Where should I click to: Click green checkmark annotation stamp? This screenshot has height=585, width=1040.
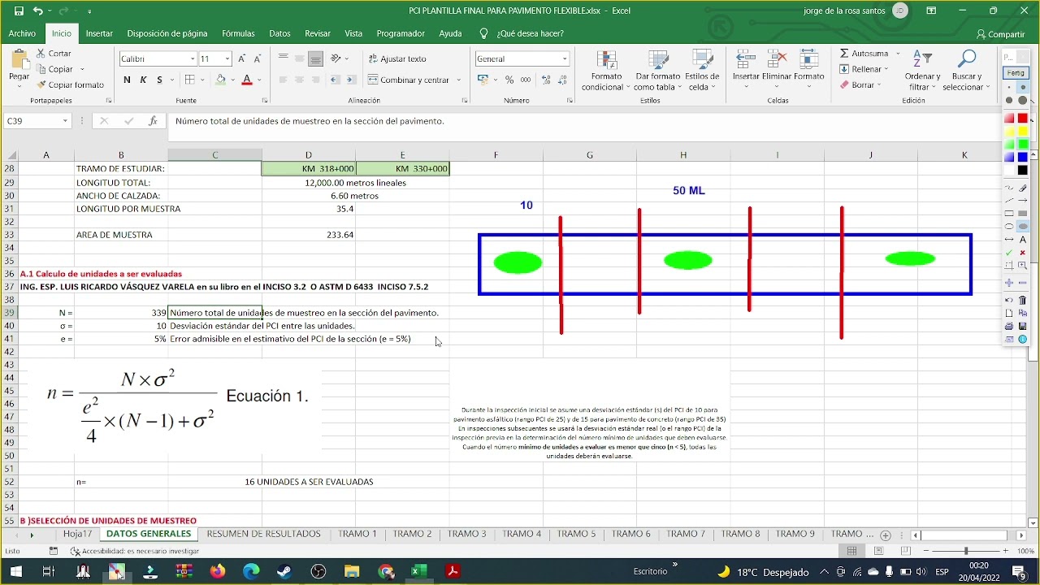pyautogui.click(x=1009, y=253)
